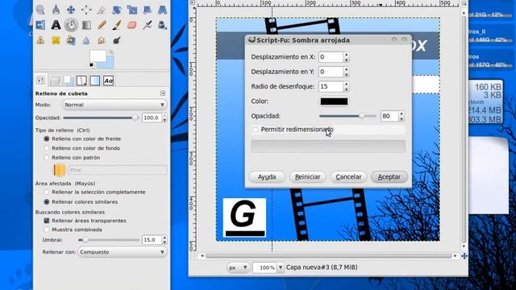Select the Ink tool

[x=162, y=25]
